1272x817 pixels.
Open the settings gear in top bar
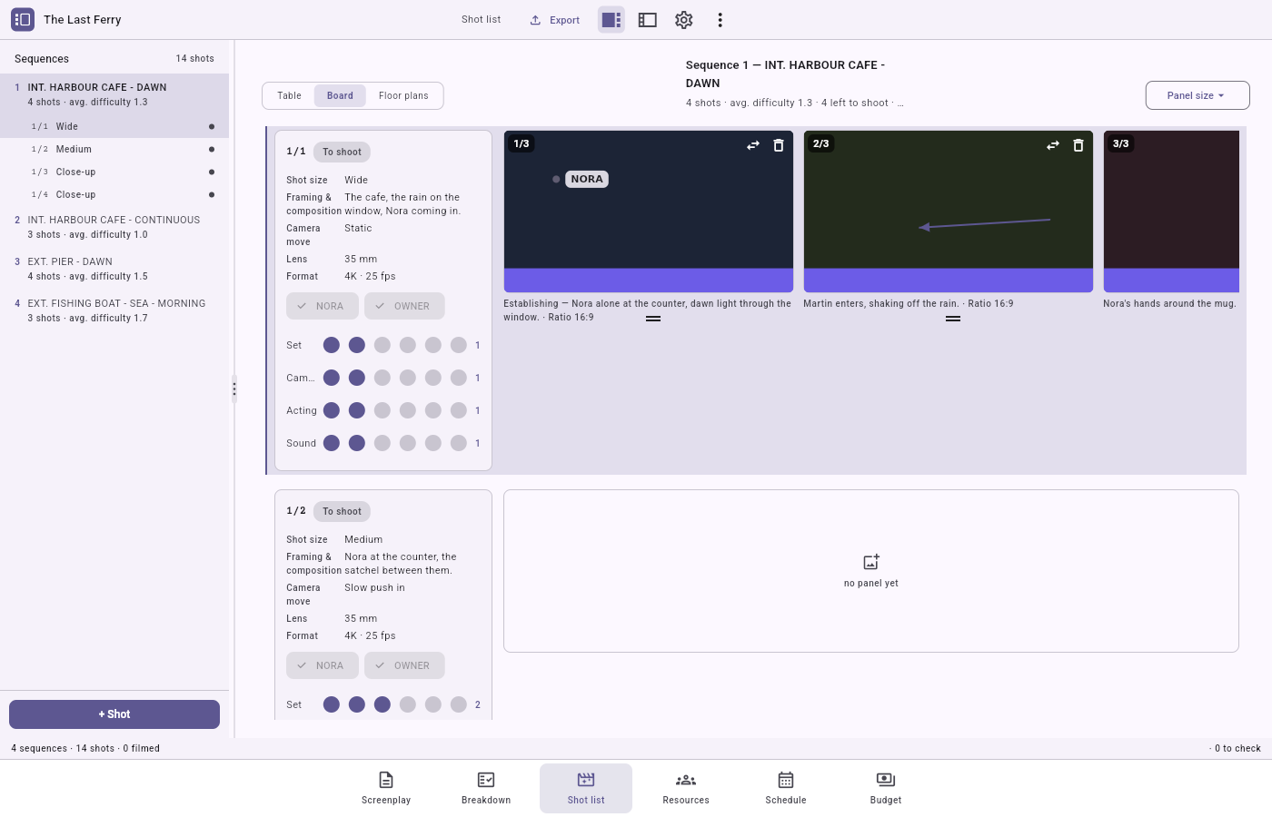(684, 20)
